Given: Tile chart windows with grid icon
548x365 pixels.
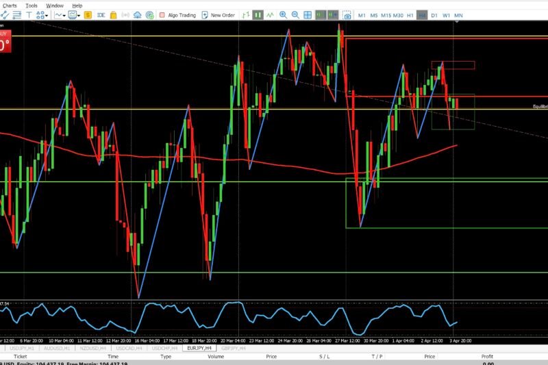Looking at the screenshot, I should pos(308,15).
